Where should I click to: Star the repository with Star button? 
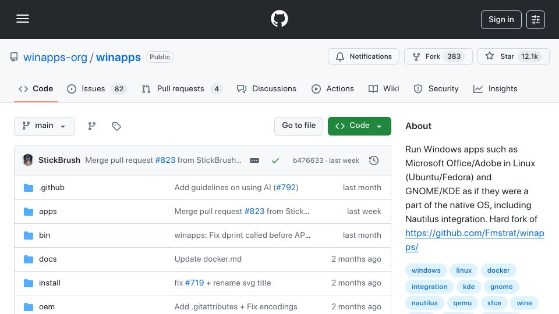pyautogui.click(x=514, y=56)
